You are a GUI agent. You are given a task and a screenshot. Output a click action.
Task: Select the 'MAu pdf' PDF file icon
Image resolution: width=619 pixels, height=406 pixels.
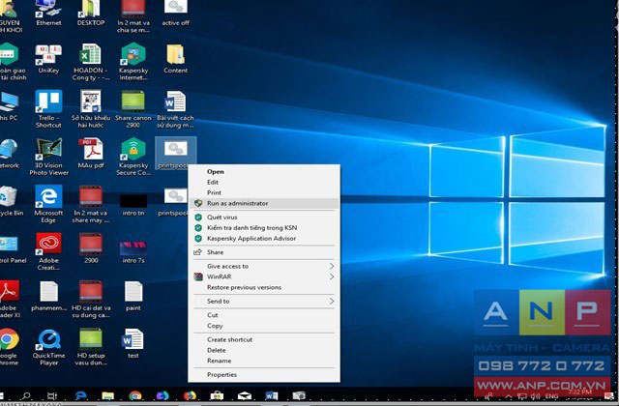91,153
